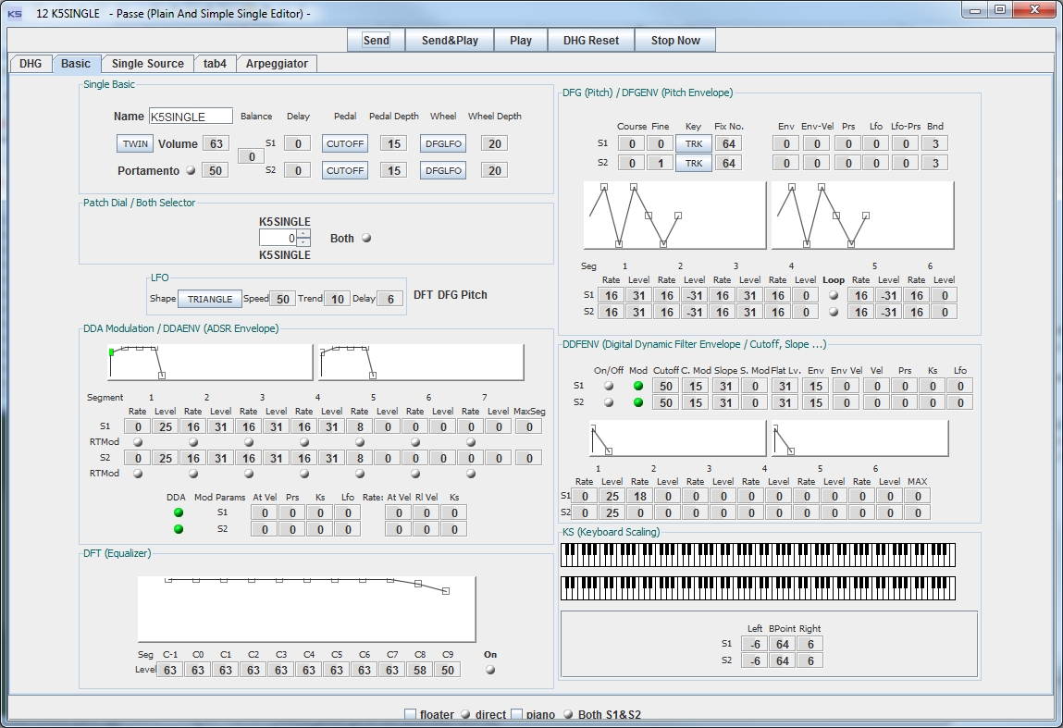Open the Arpeggiator tab
The height and width of the screenshot is (728, 1063).
coord(277,64)
